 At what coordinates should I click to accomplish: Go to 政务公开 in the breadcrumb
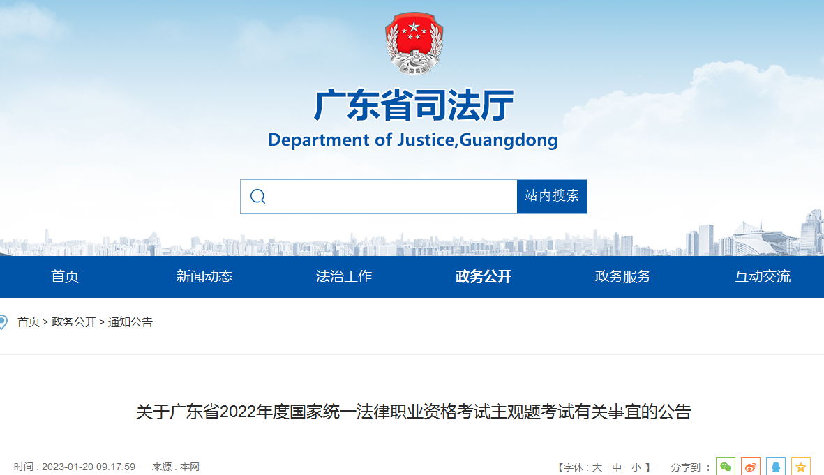73,322
